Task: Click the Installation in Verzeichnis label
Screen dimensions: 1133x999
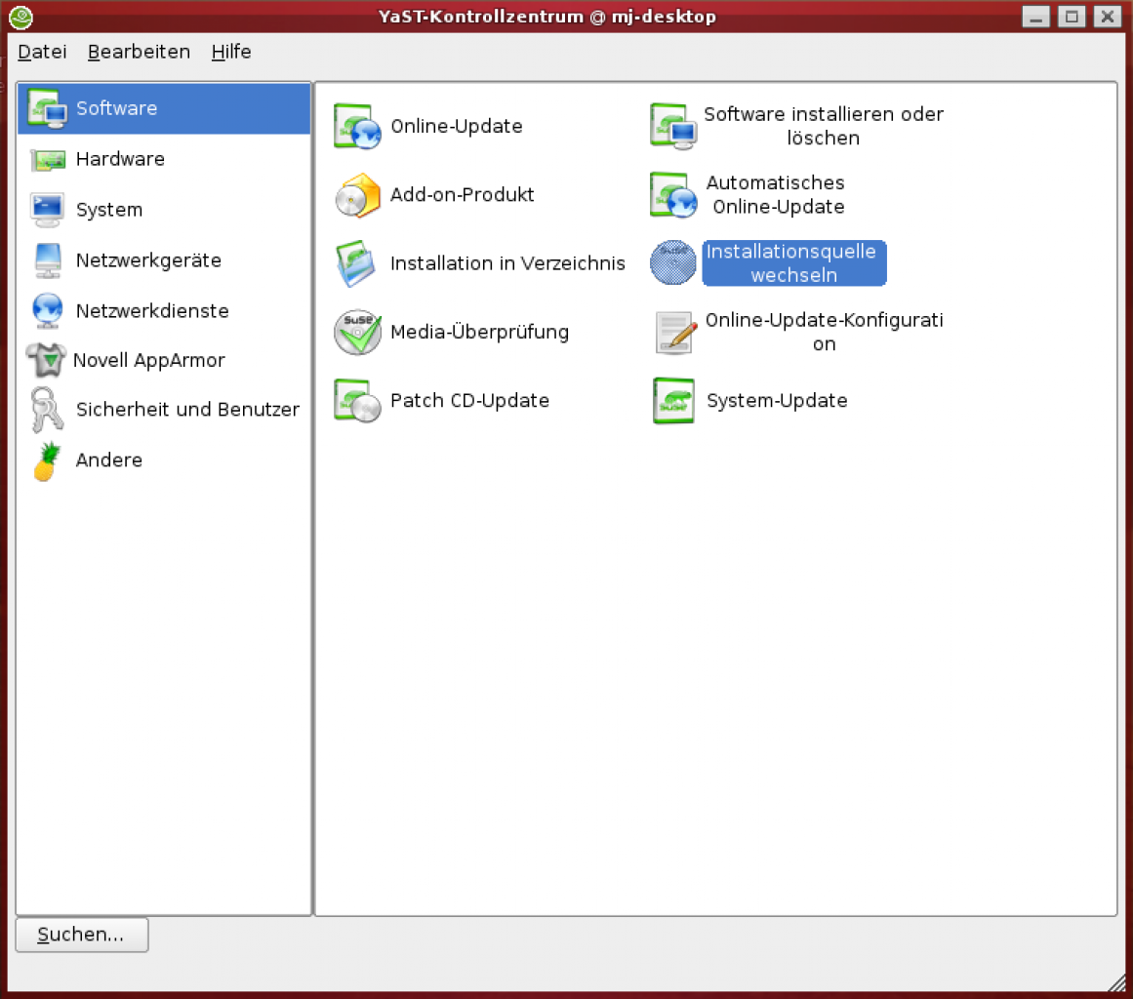Action: click(507, 263)
